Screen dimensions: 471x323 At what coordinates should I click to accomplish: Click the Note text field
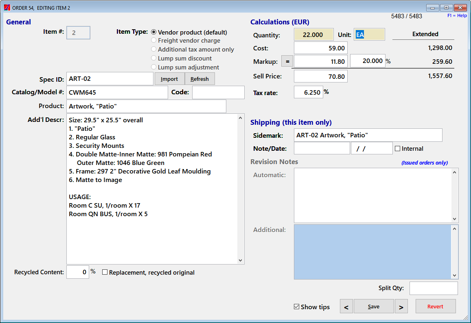(322, 148)
